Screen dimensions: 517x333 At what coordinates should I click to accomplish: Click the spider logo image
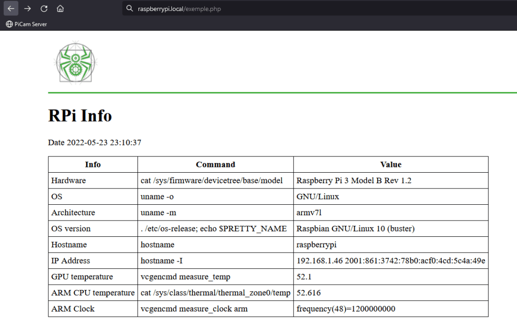[x=75, y=62]
